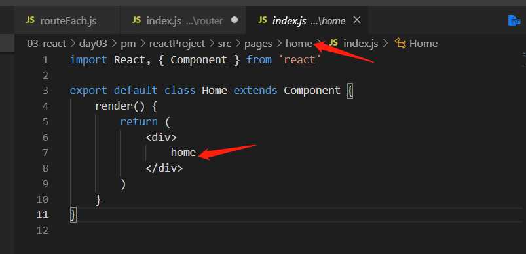Screen dimensions: 526x254
Task: Open day03 breadcrumb segment
Action: tap(93, 44)
